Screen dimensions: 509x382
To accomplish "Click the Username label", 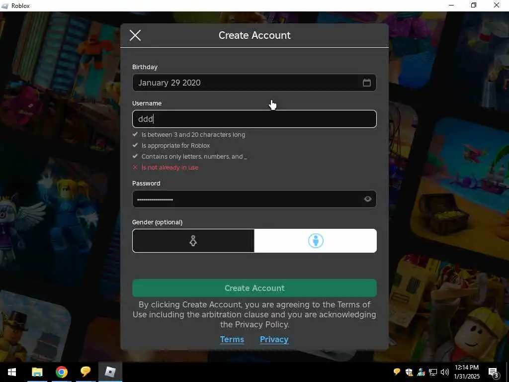I will pos(147,103).
